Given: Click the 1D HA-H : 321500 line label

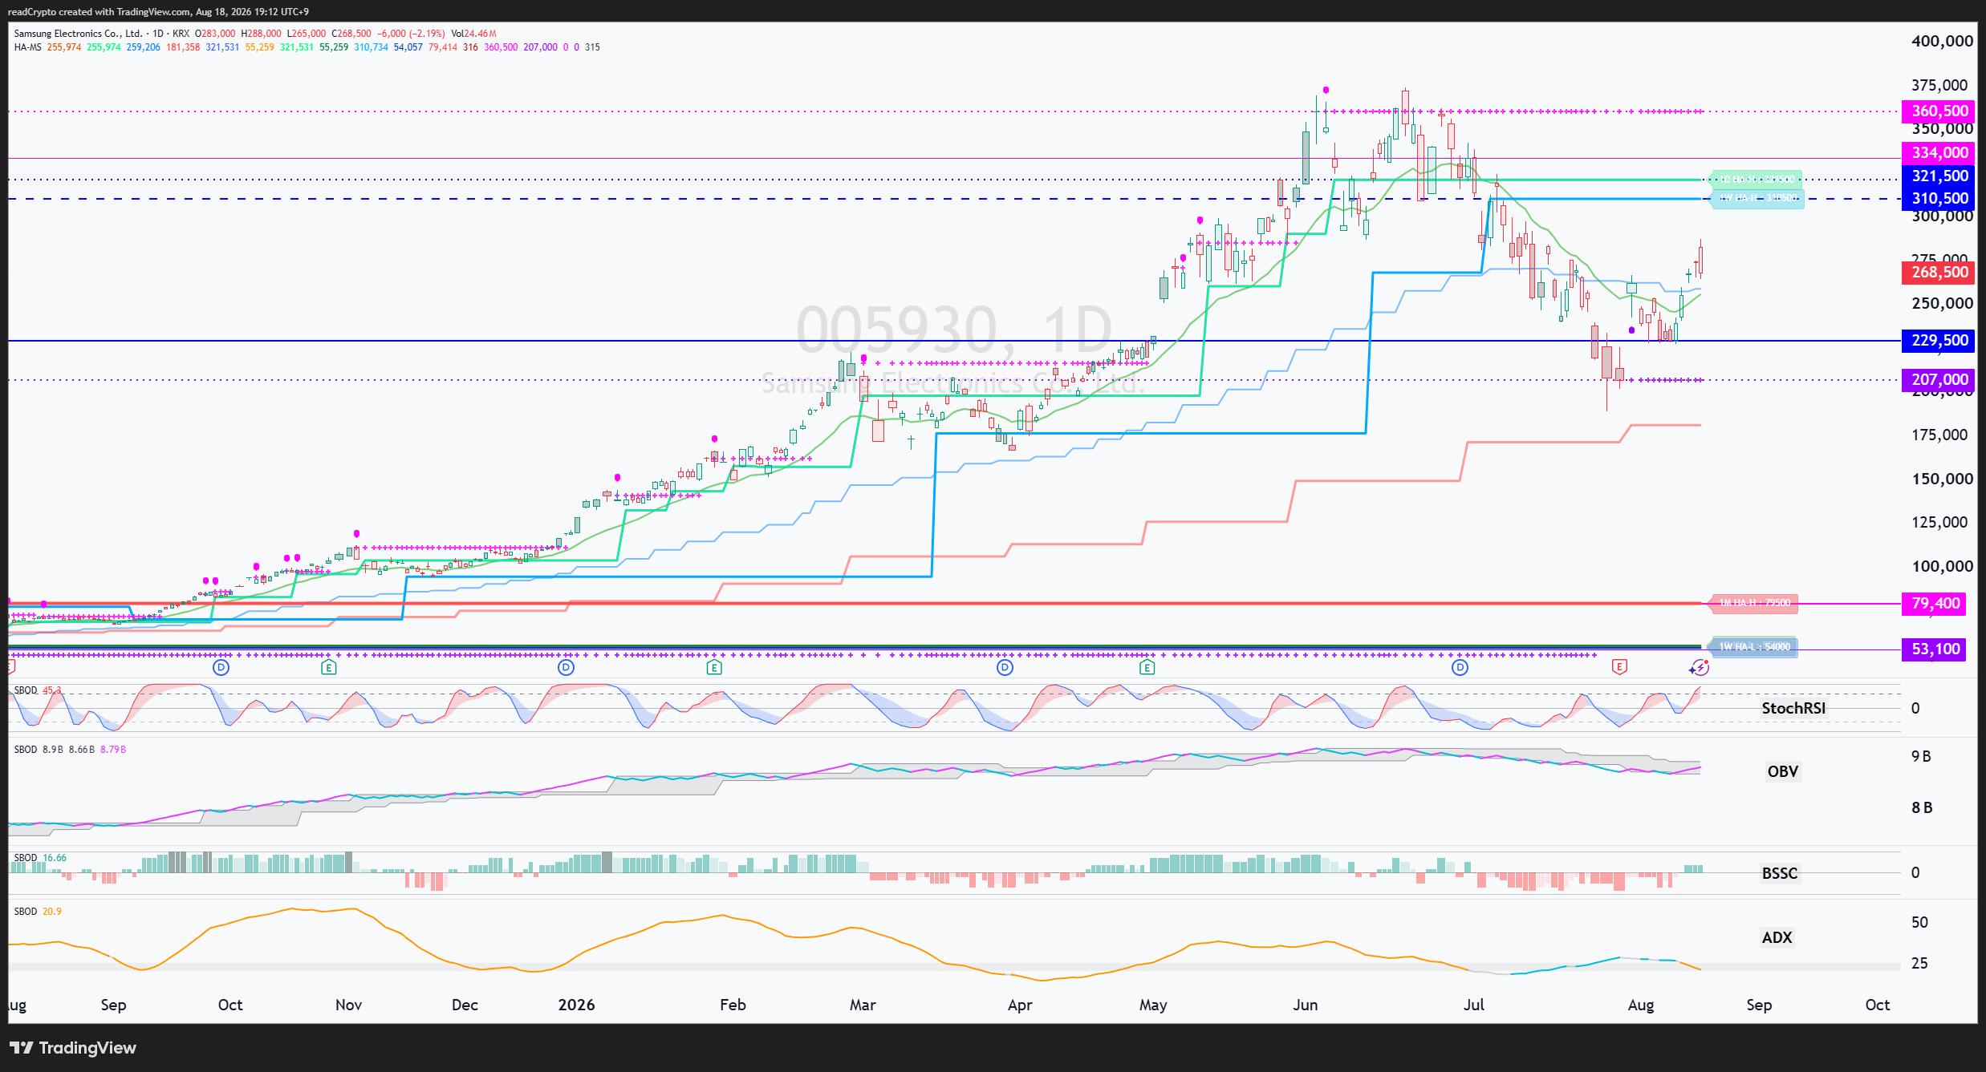Looking at the screenshot, I should (1756, 179).
